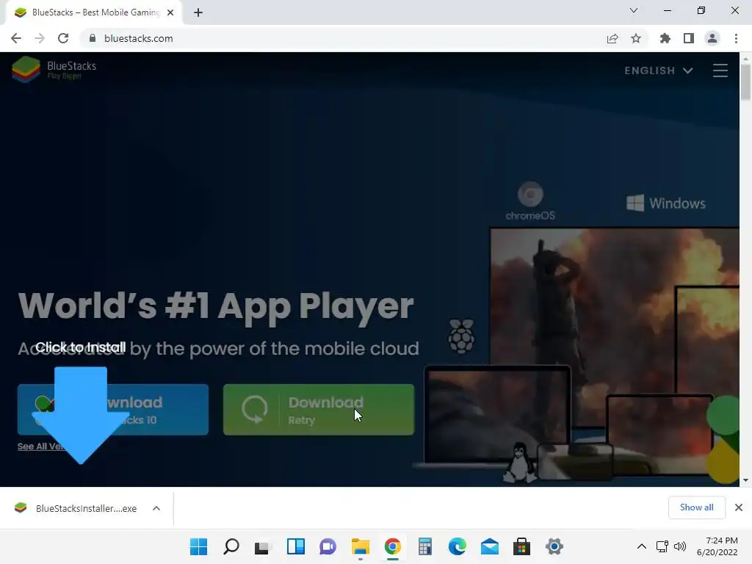752x564 pixels.
Task: View site information via the lock icon
Action: (x=93, y=38)
